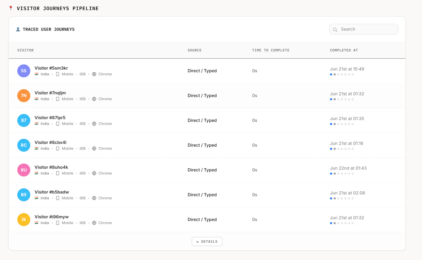The image size is (422, 260).
Task: Click the user icon beside Traced User Journeys
Action: pyautogui.click(x=18, y=29)
